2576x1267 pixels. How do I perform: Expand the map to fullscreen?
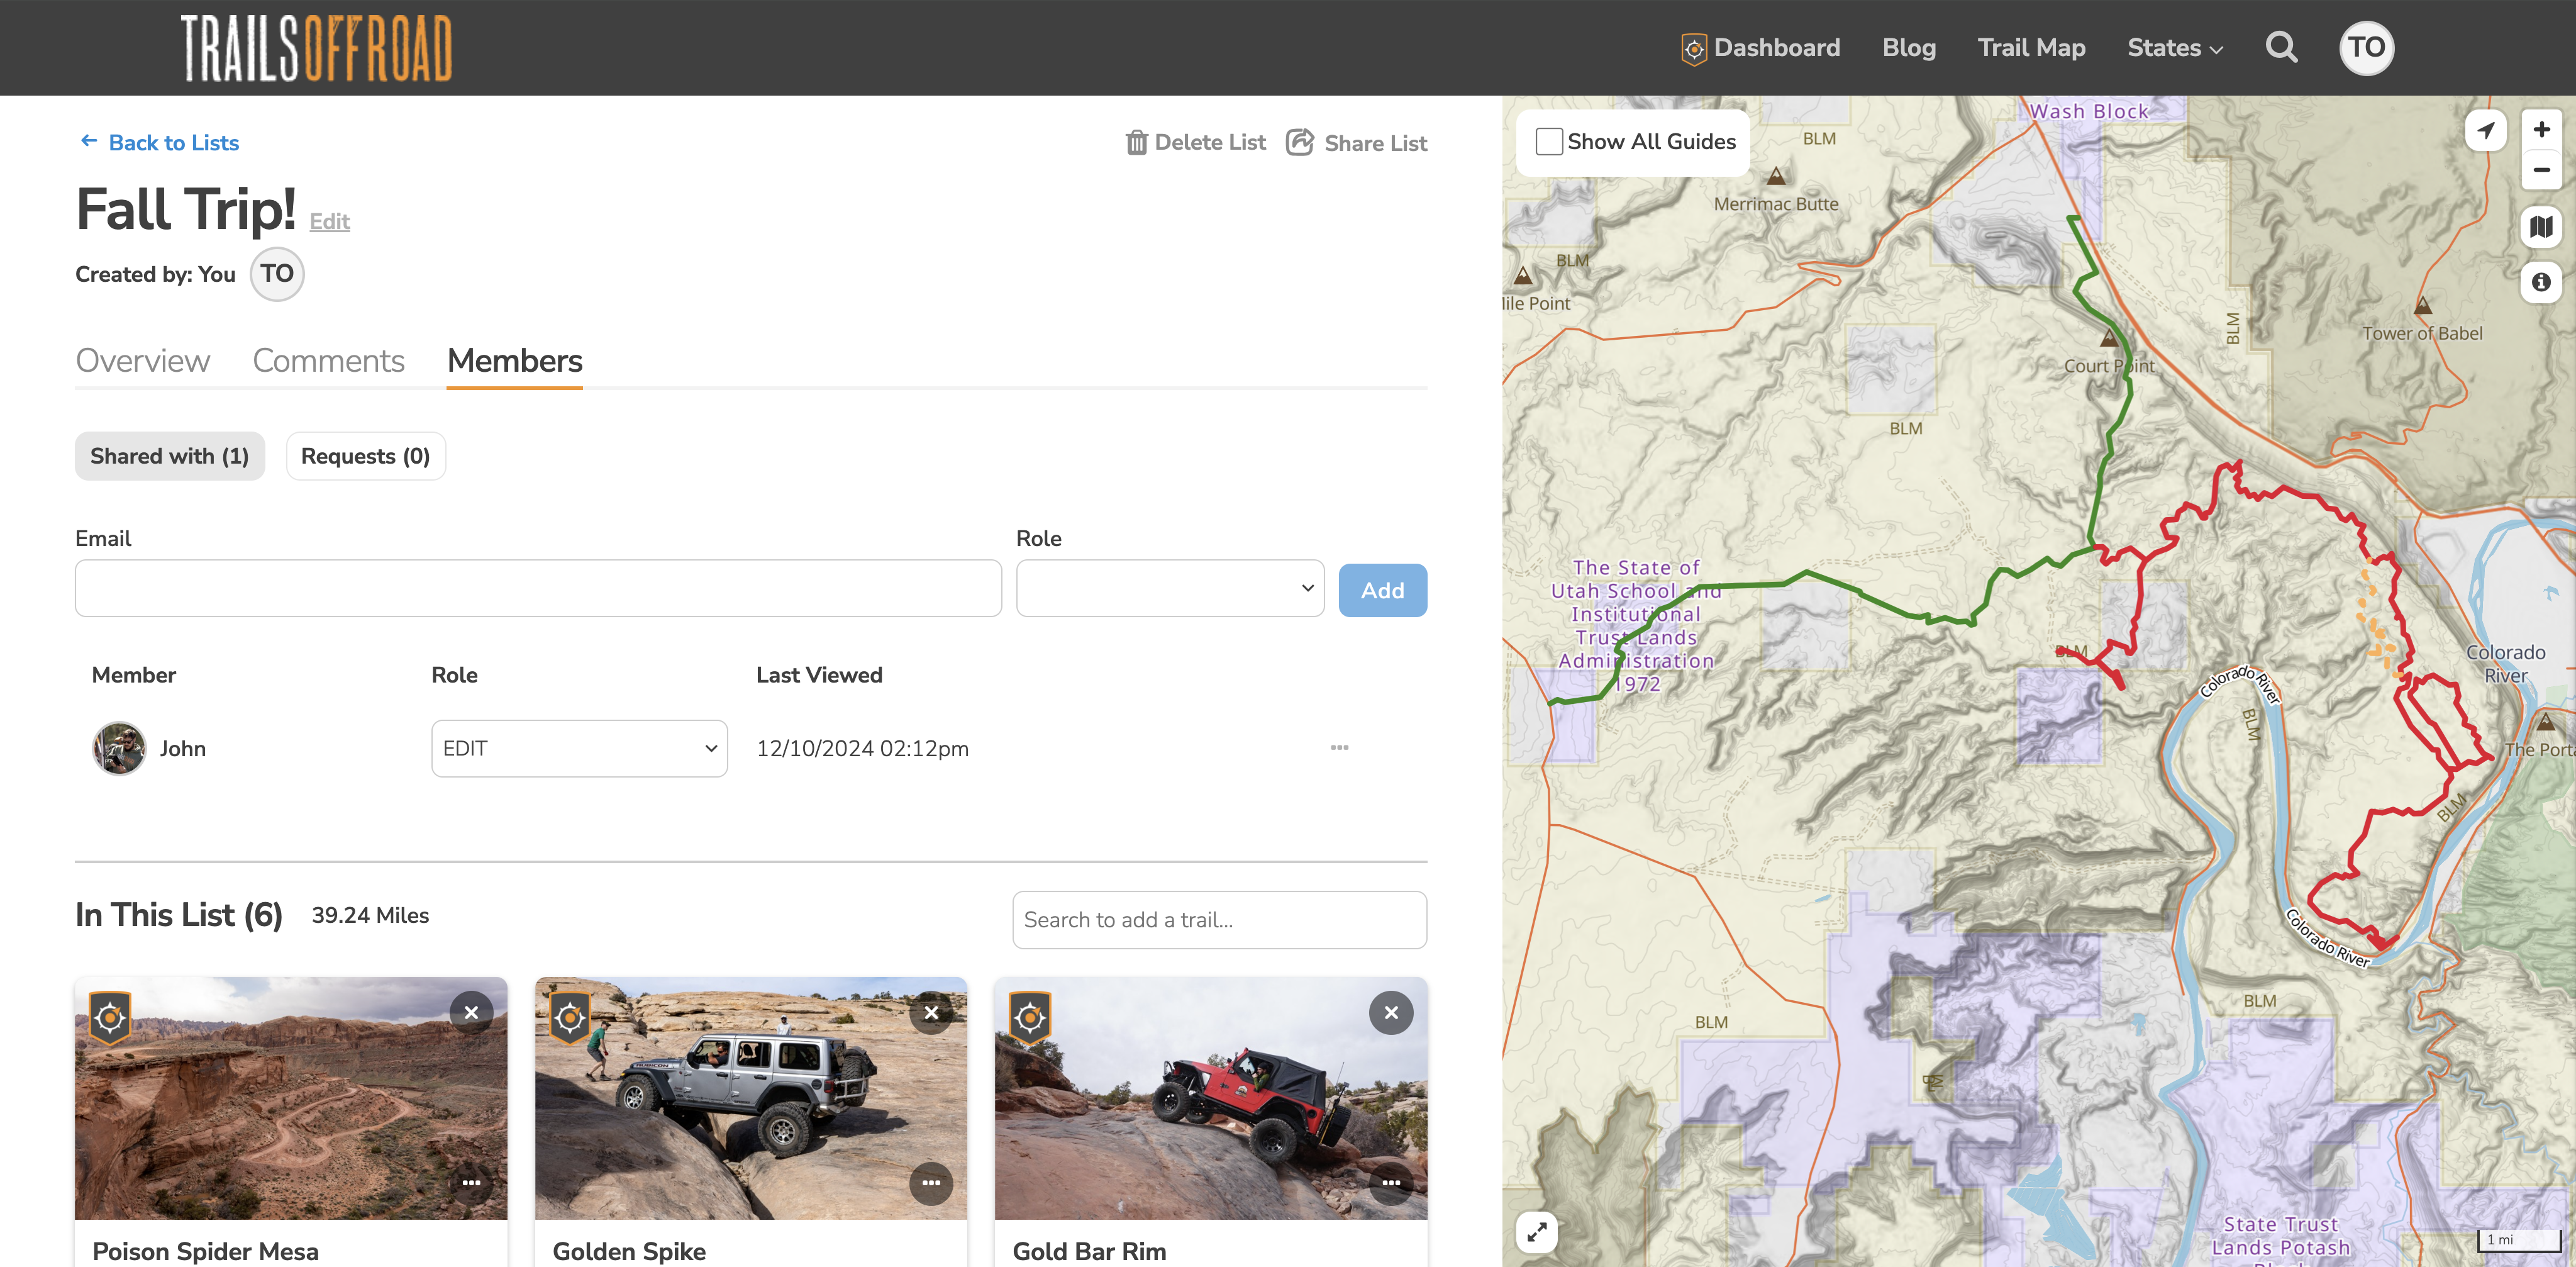tap(1537, 1231)
